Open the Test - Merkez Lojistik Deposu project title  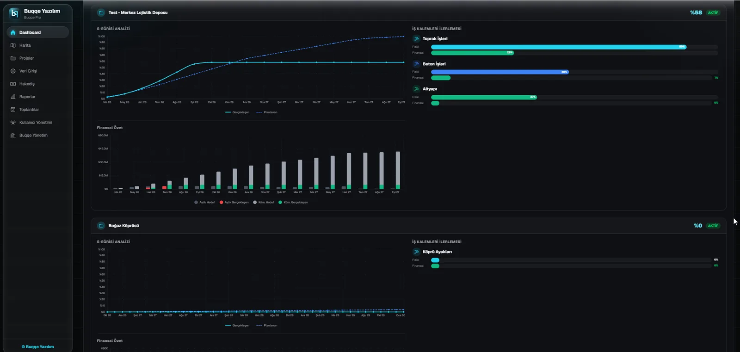(138, 12)
